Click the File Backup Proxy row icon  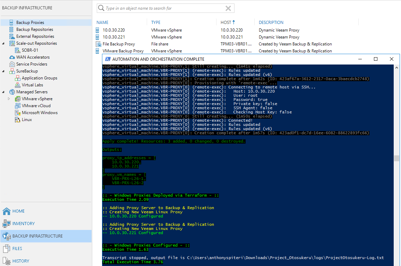[x=99, y=44]
